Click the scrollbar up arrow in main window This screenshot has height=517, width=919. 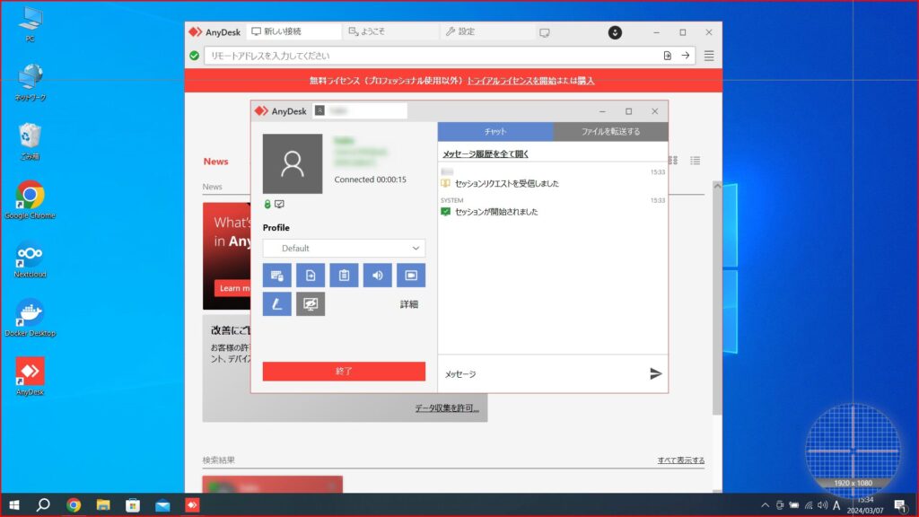tap(717, 186)
